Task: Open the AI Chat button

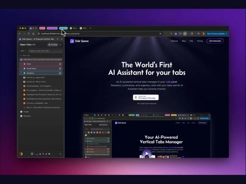Action: [x=53, y=45]
